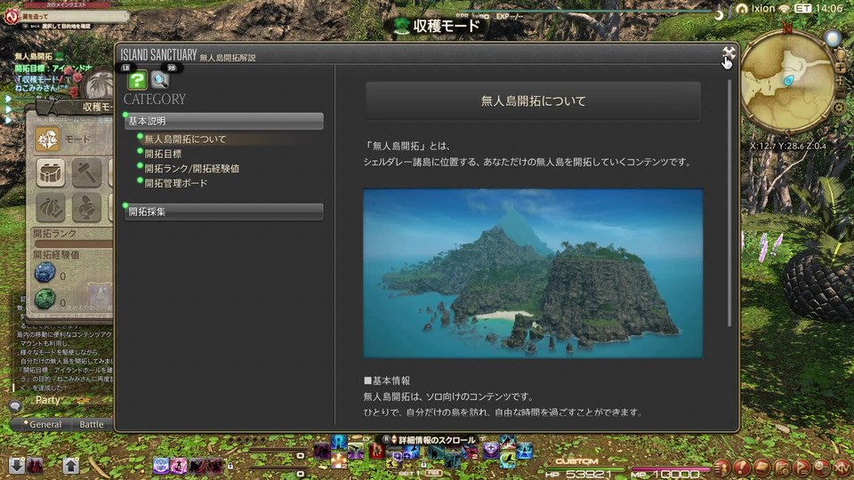Click the 開拓ランク progress bar

pyautogui.click(x=74, y=244)
